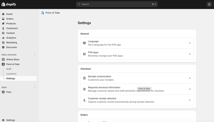Click the Customers person icon

(x=3, y=28)
